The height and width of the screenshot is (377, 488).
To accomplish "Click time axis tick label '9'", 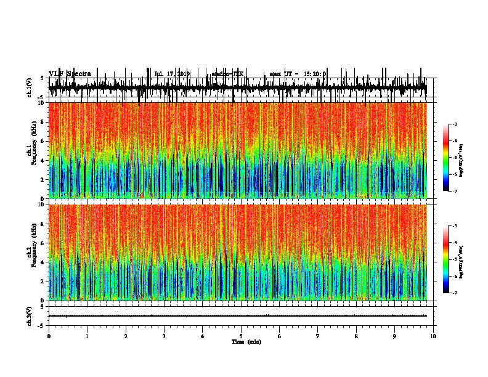I will [x=394, y=336].
